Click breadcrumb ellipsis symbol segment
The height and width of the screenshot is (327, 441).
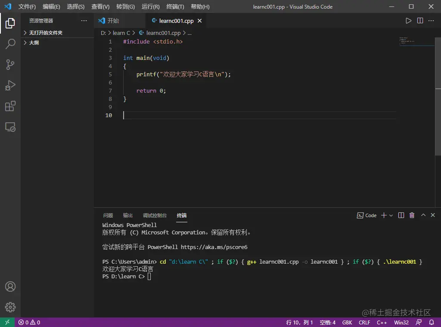click(x=189, y=33)
